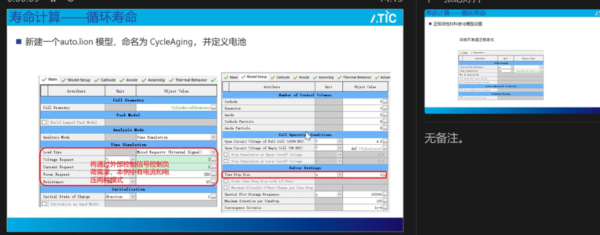Switch to Anode tab in left panel
This screenshot has width=600, height=235.
click(128, 80)
